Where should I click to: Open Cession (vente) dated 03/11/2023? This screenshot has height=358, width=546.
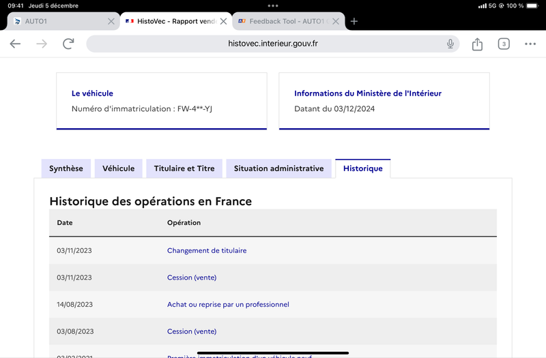192,278
